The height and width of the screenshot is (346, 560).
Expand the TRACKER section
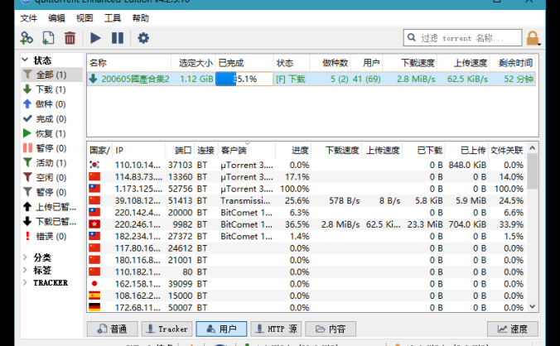pyautogui.click(x=25, y=282)
